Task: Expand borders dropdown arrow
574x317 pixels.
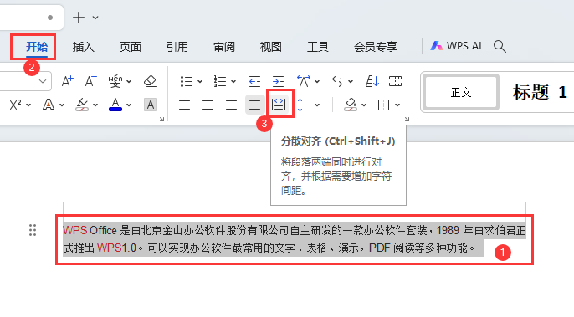Action: click(397, 105)
